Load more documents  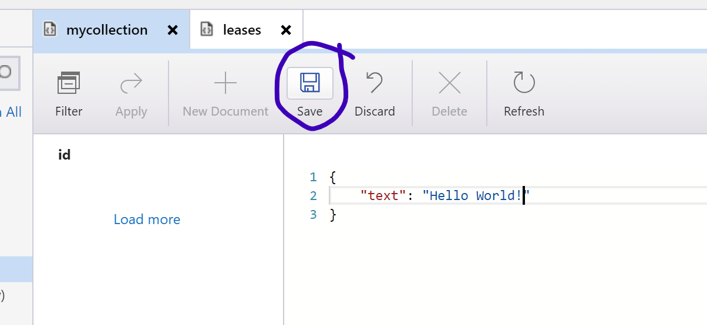point(147,219)
